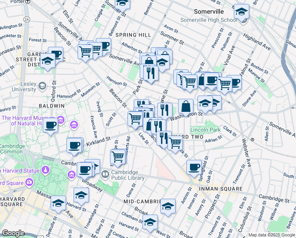Screen dimensions: 296x238
Task: Click the graduation cap marker at Somerville High School
Action: [241, 12]
